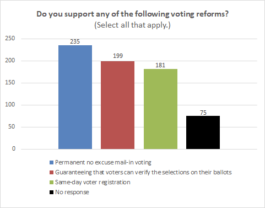Select 'Same-day voter registration' legend entry

click(93, 182)
